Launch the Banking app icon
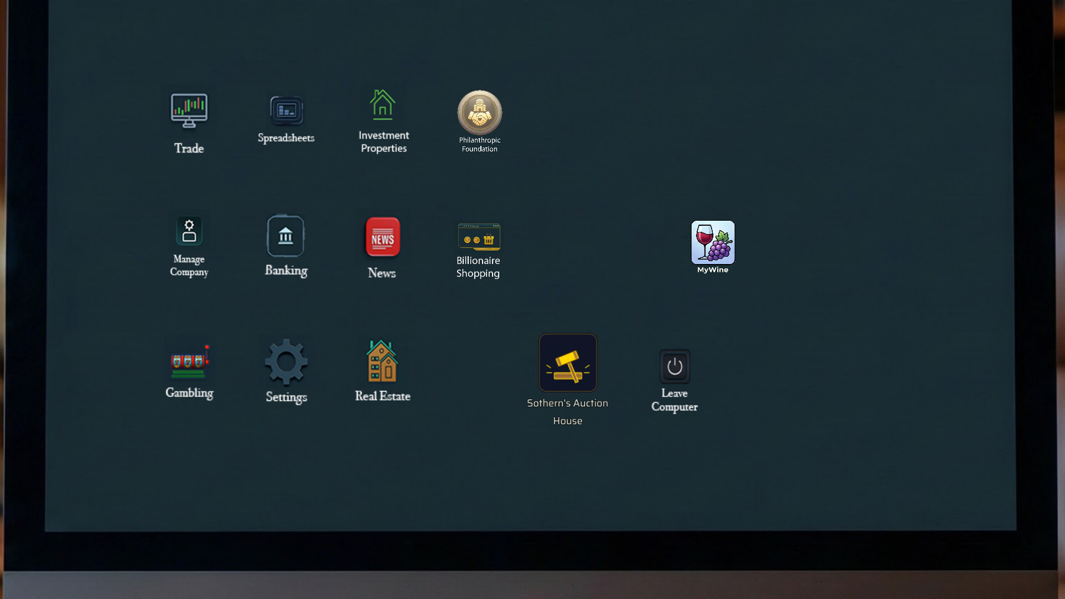This screenshot has height=599, width=1065. pos(286,236)
